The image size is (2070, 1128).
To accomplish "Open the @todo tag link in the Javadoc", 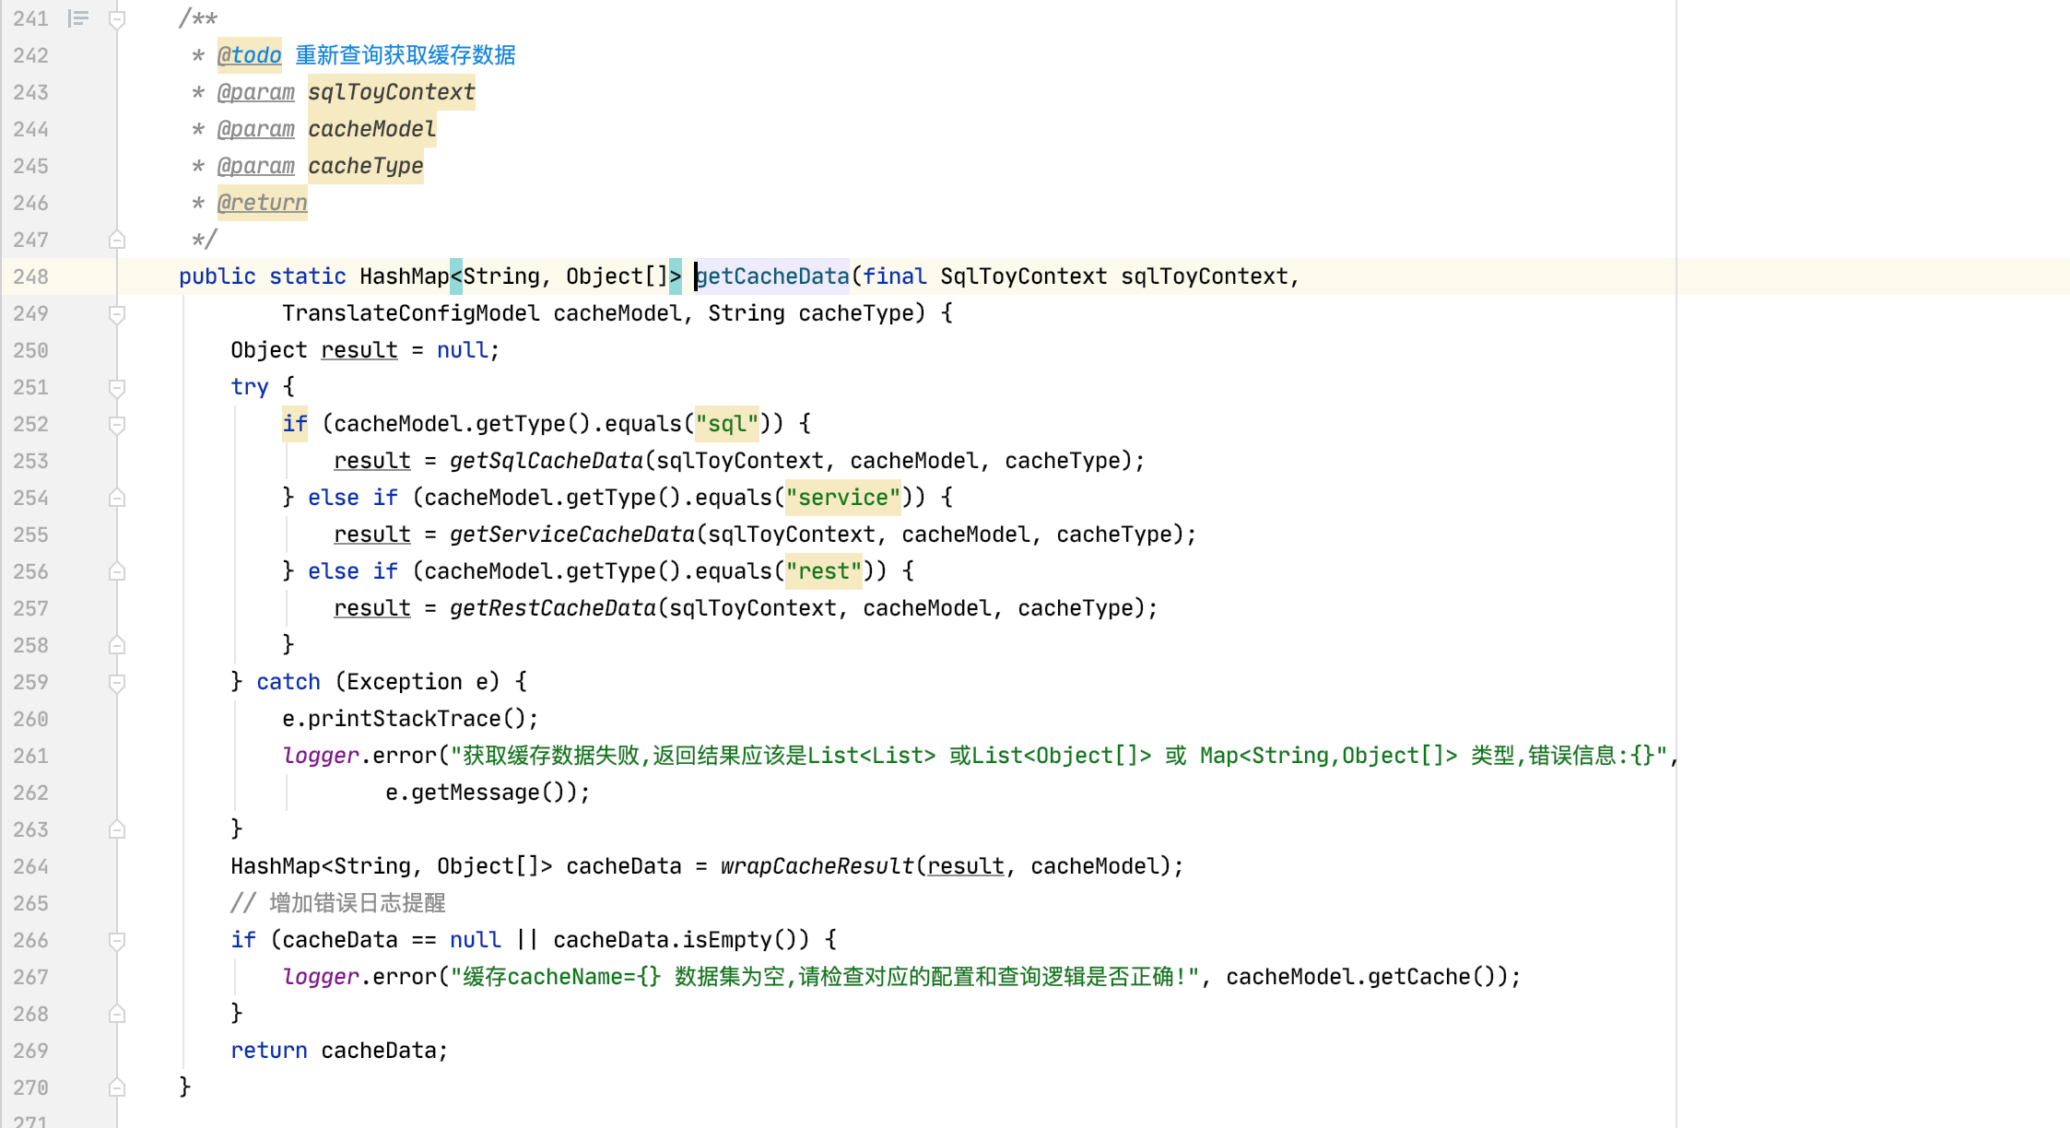I will (249, 55).
